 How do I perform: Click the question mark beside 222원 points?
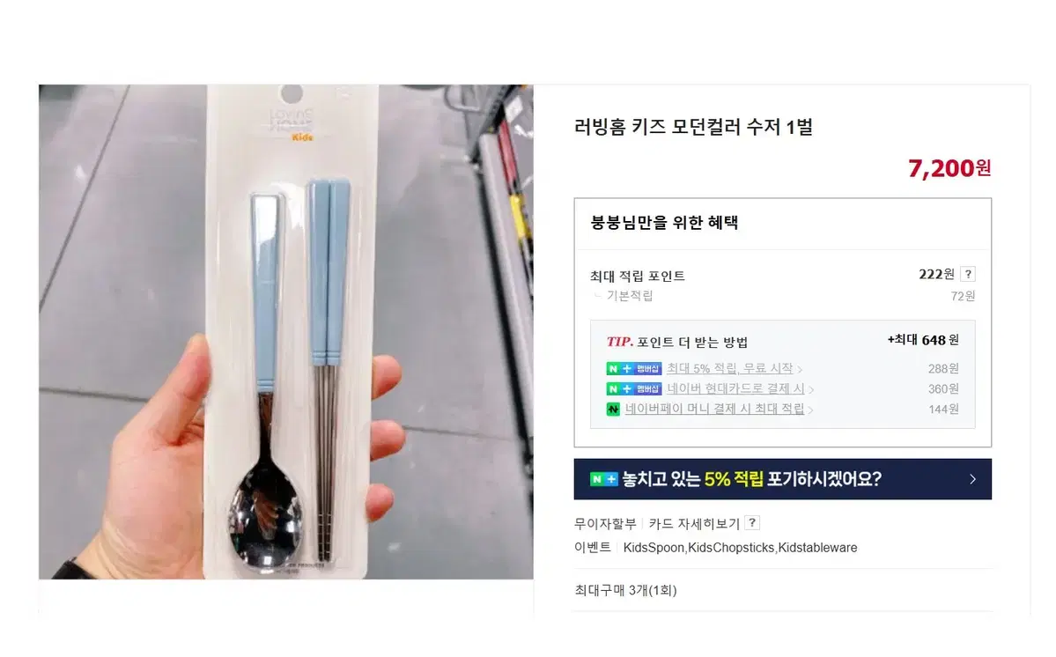point(968,274)
